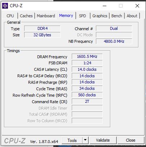
Task: Click the CAS# Latency value box
Action: point(87,69)
